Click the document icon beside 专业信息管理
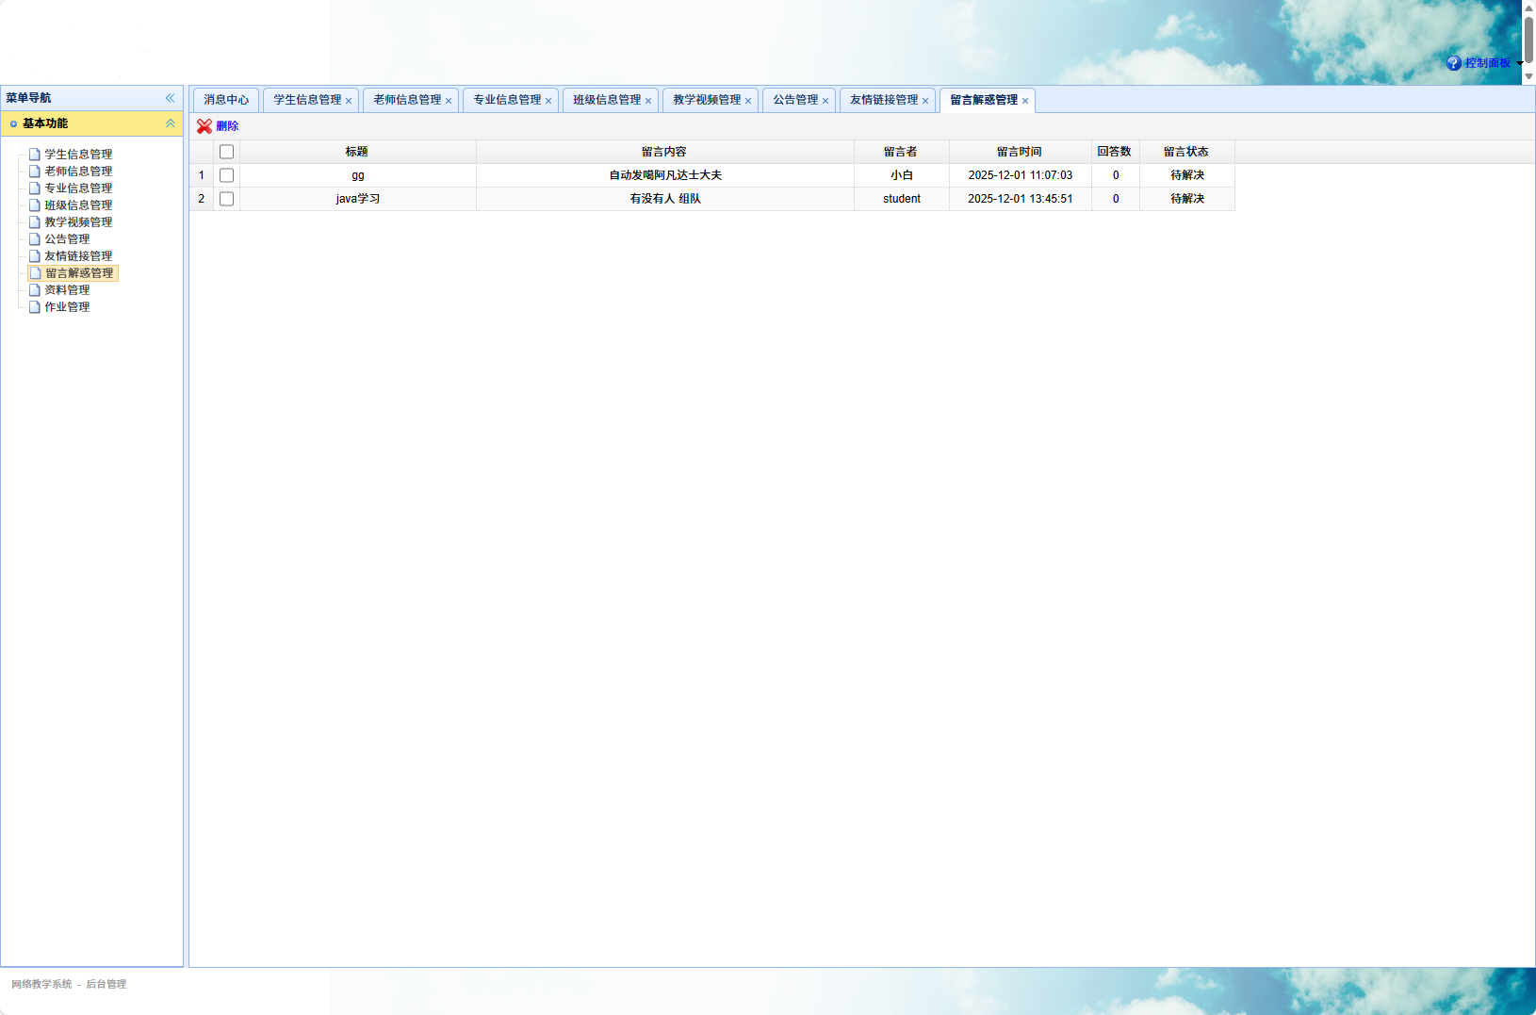Image resolution: width=1536 pixels, height=1015 pixels. tap(35, 188)
